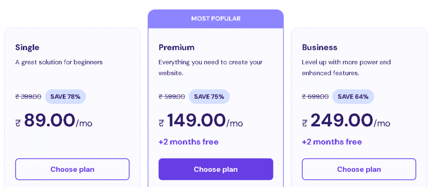Image resolution: width=434 pixels, height=187 pixels.
Task: Click the crossed-out ₹699.00 price
Action: click(315, 97)
